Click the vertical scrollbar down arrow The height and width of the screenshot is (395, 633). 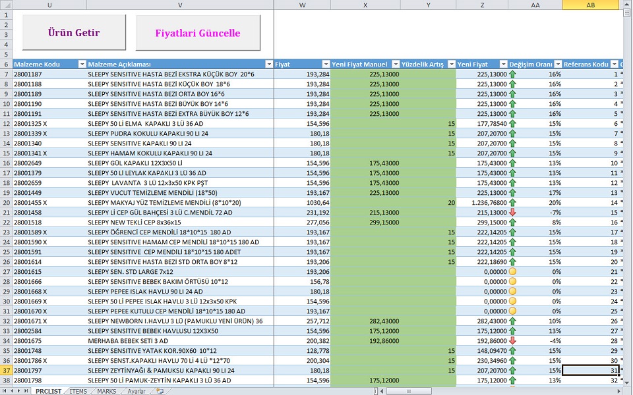point(627,382)
